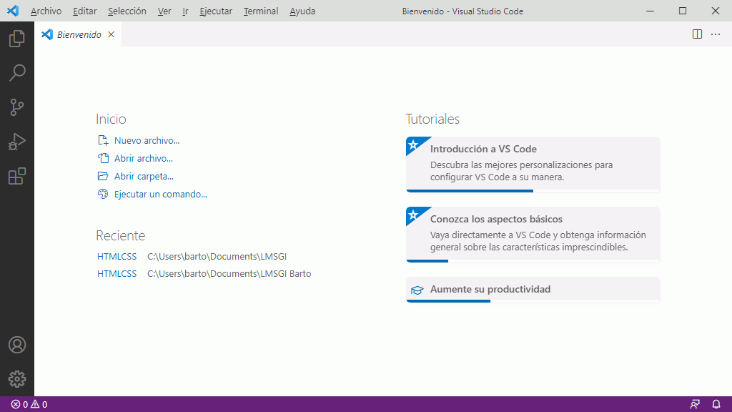The width and height of the screenshot is (732, 412).
Task: Click the open file icon beside Abrir archivo
Action: pyautogui.click(x=103, y=158)
